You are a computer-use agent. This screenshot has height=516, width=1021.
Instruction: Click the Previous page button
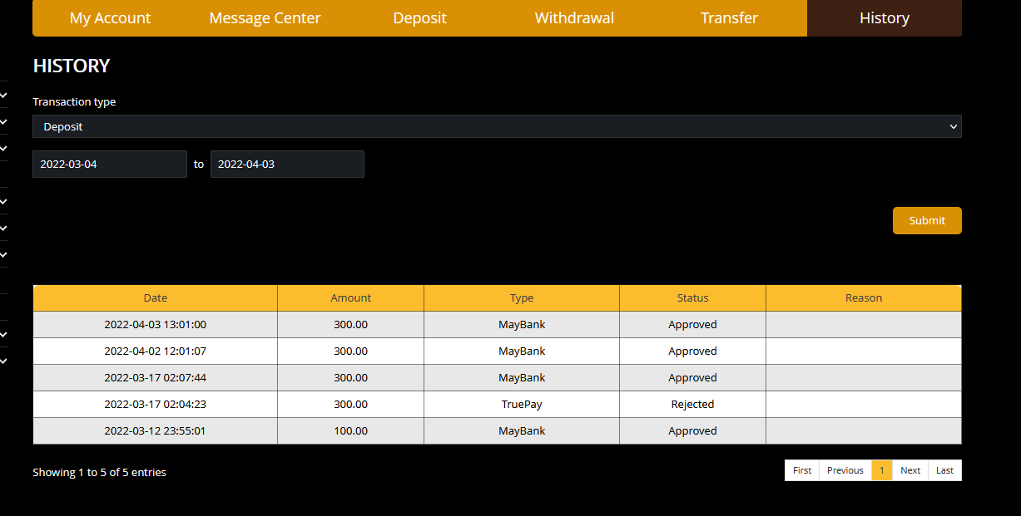click(845, 470)
